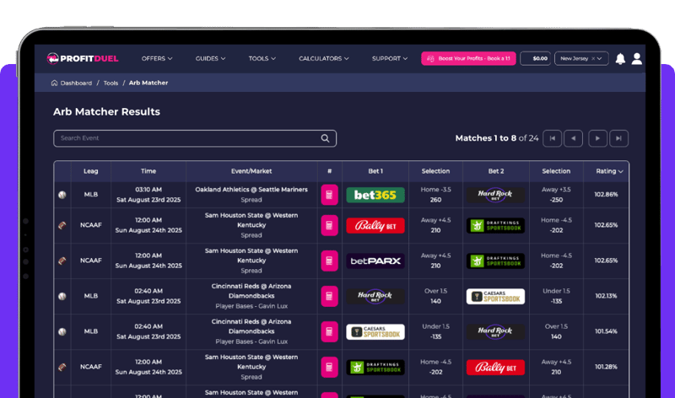
Task: Open the Support menu
Action: tap(390, 59)
